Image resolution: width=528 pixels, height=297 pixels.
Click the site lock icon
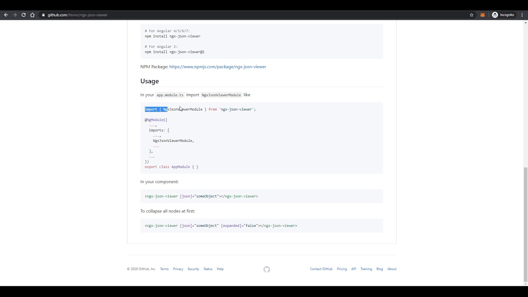point(43,15)
